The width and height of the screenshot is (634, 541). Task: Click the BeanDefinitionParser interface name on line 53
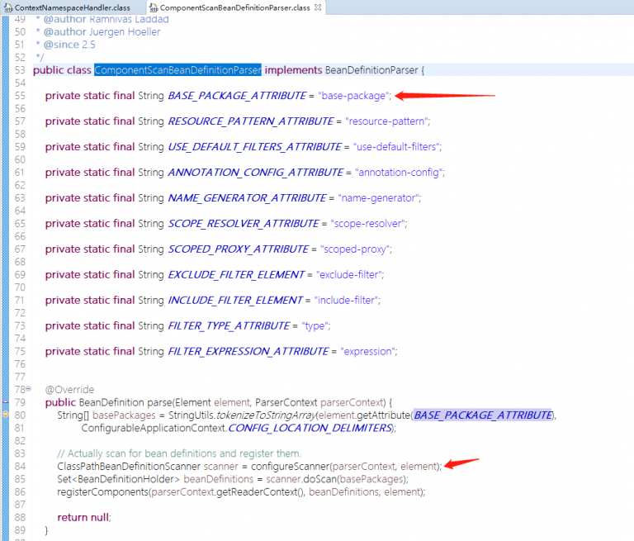(x=371, y=70)
